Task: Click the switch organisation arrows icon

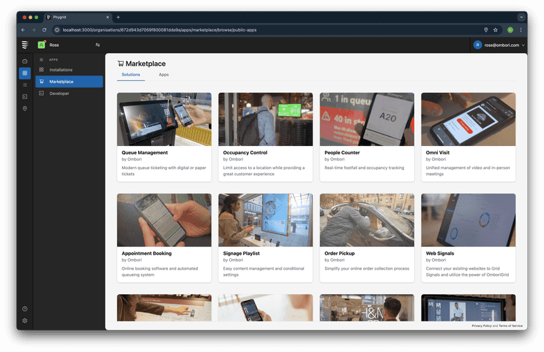Action: click(97, 45)
